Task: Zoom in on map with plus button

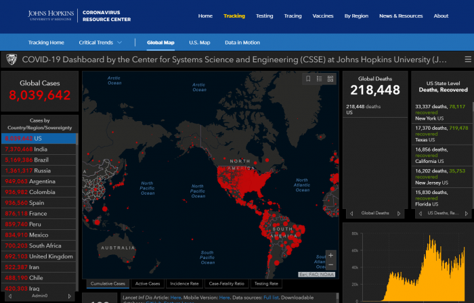Action: tap(330, 255)
